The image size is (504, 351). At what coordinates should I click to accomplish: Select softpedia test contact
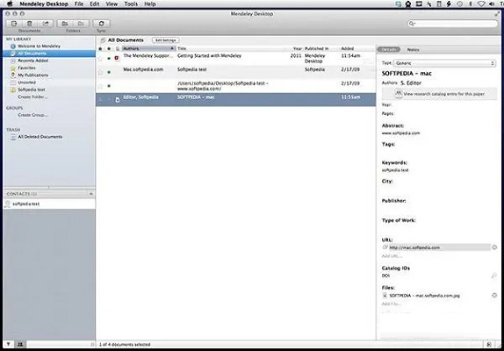(49, 204)
